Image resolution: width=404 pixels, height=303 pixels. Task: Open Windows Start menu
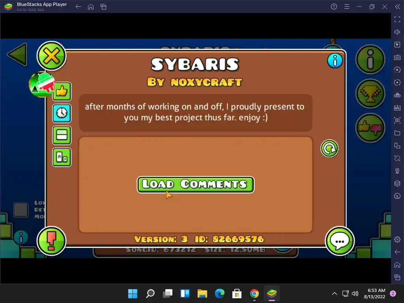pyautogui.click(x=133, y=294)
